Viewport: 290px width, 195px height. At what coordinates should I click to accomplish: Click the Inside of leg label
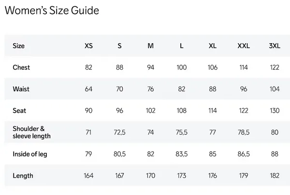pos(30,154)
